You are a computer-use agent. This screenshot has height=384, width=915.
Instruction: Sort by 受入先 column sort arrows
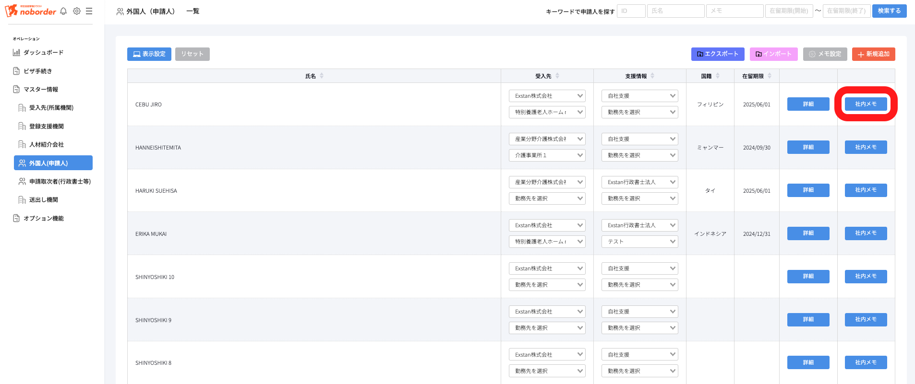(x=557, y=76)
